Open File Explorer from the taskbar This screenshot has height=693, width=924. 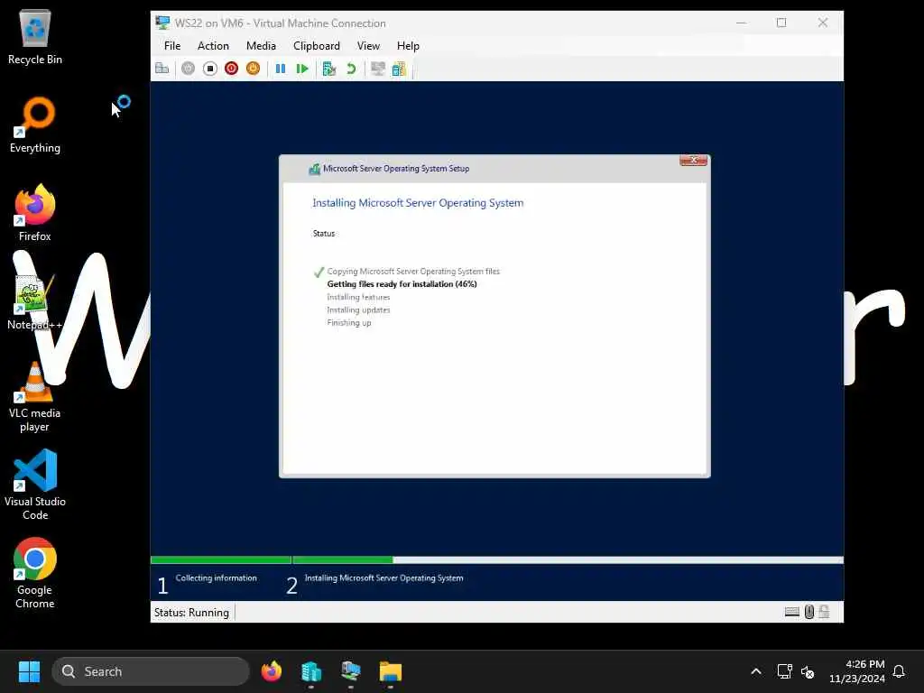(390, 671)
